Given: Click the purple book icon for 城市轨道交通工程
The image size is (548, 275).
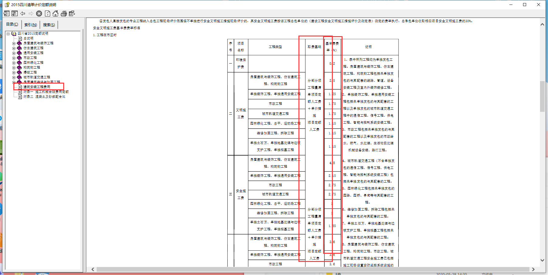Looking at the screenshot, I should (19, 77).
